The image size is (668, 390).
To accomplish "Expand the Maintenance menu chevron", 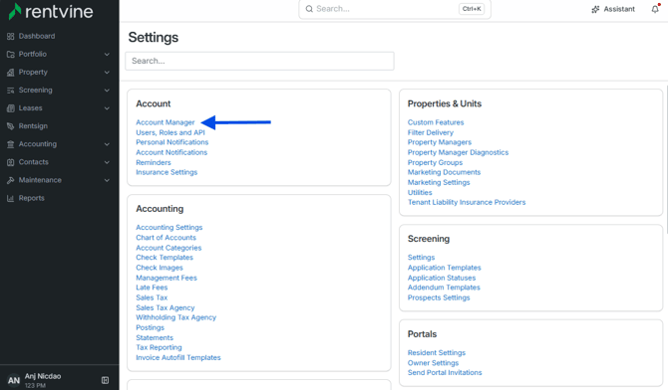I will 107,180.
